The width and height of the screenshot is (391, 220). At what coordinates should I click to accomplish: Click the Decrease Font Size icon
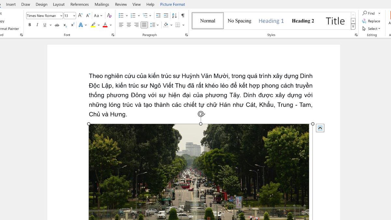point(88,15)
